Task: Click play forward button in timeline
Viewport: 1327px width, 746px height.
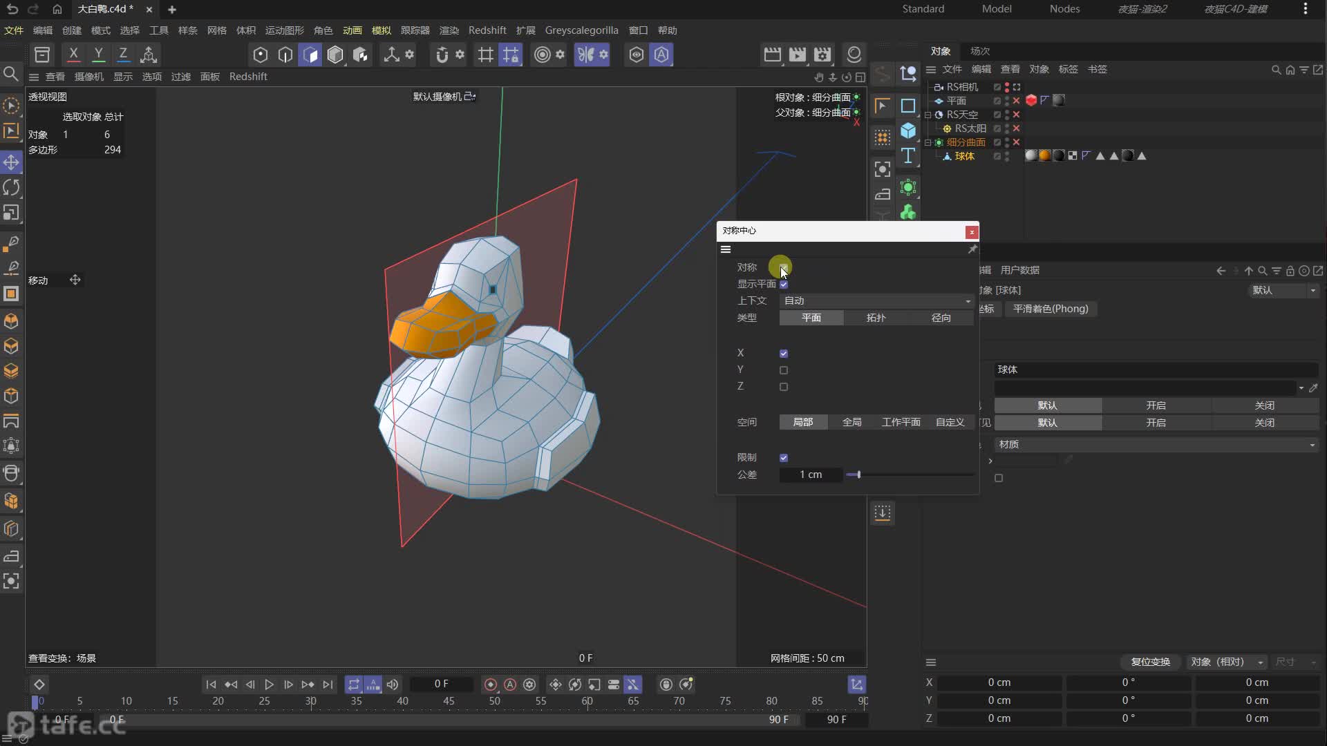Action: 269,685
